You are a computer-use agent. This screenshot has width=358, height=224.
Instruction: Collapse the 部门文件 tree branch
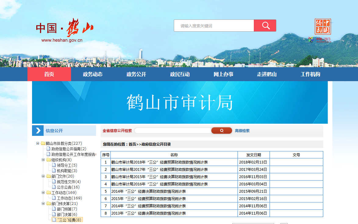coord(43,176)
